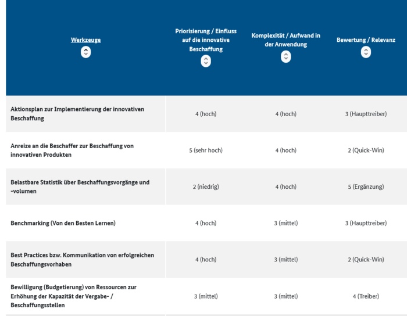Click the "5 (sehr hoch)" cell
This screenshot has height=316, width=407.
(206, 150)
